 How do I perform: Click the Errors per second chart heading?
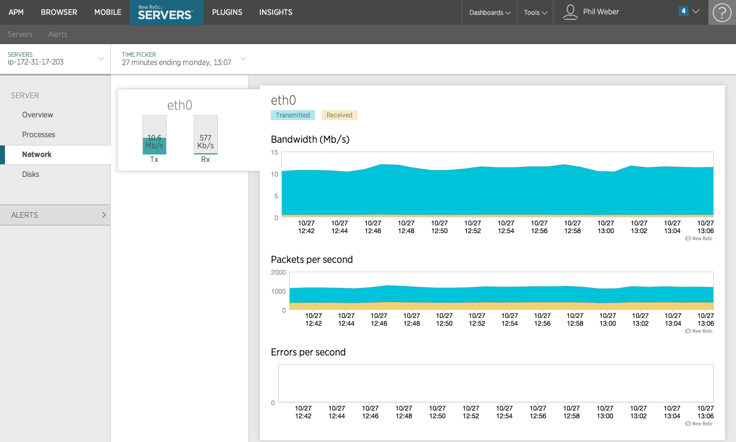coord(308,352)
